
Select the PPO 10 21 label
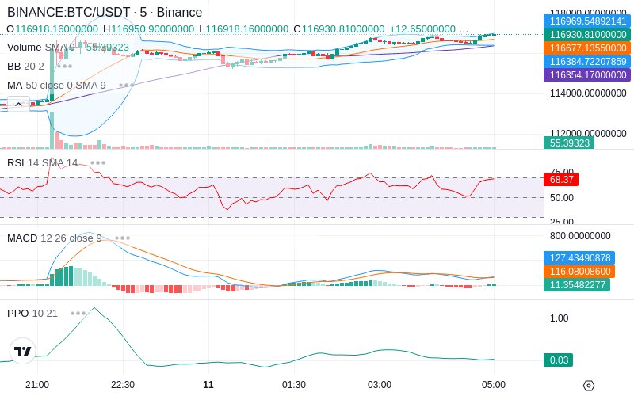point(32,313)
